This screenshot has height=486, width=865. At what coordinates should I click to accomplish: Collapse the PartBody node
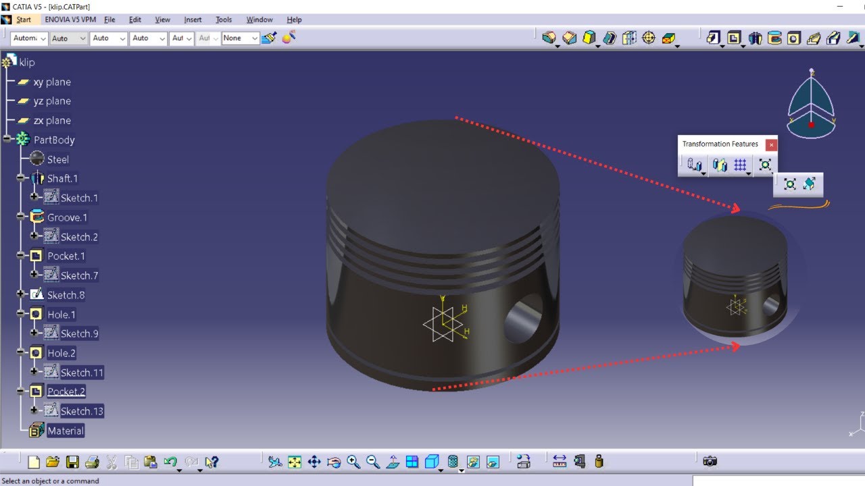(x=7, y=139)
